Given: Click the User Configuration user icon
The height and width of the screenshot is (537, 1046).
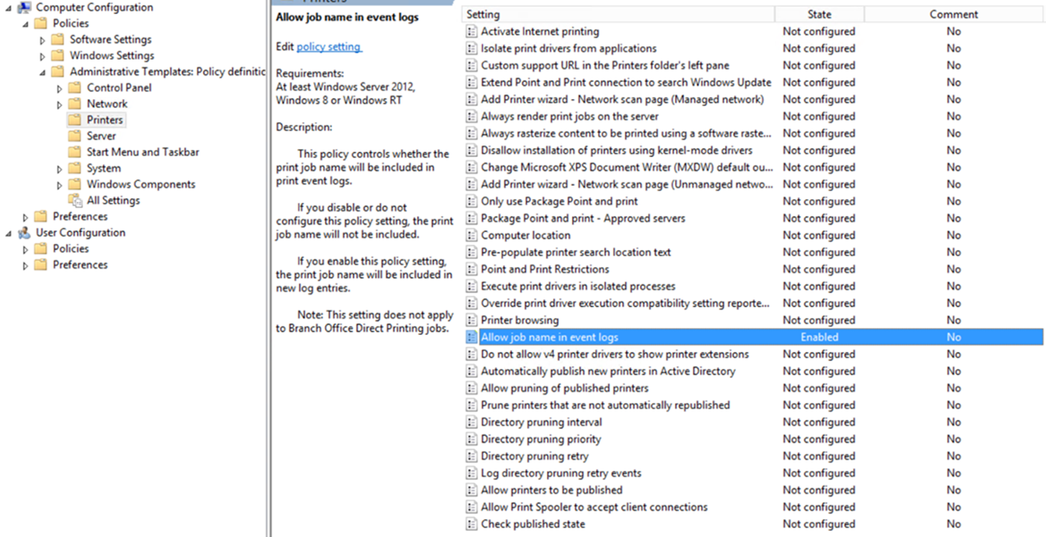Looking at the screenshot, I should point(24,233).
